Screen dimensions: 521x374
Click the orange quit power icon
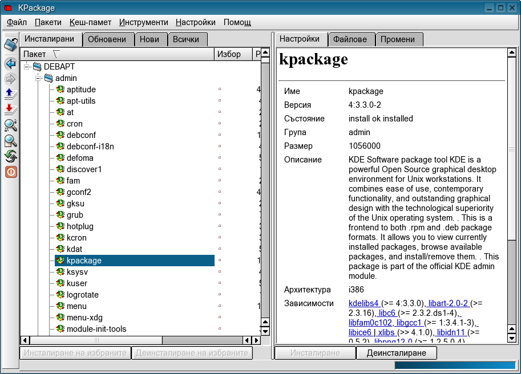(x=10, y=172)
